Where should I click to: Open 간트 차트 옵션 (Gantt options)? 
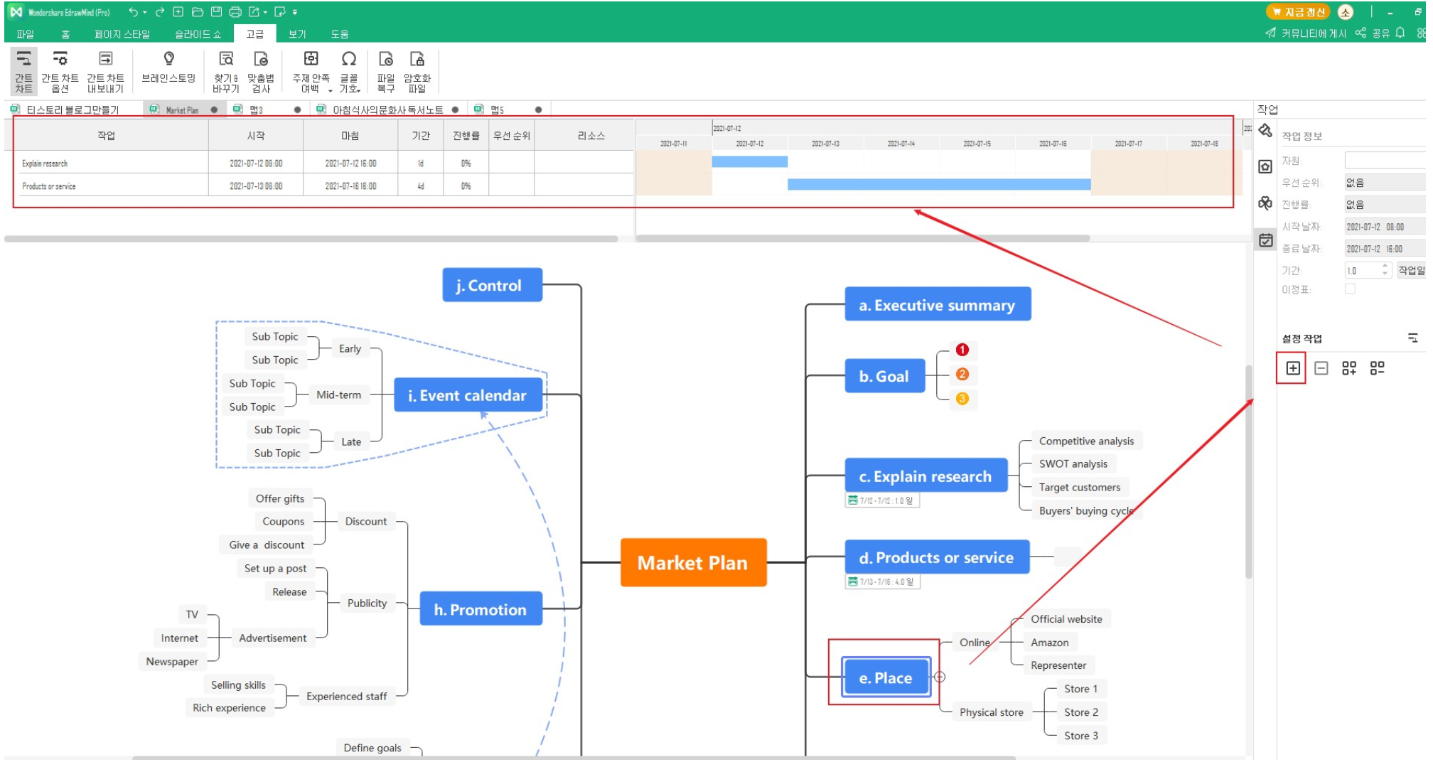[x=60, y=72]
